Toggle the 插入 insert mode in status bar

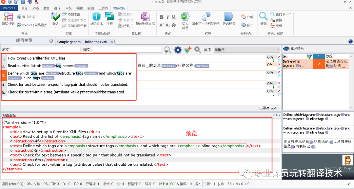coord(198,184)
